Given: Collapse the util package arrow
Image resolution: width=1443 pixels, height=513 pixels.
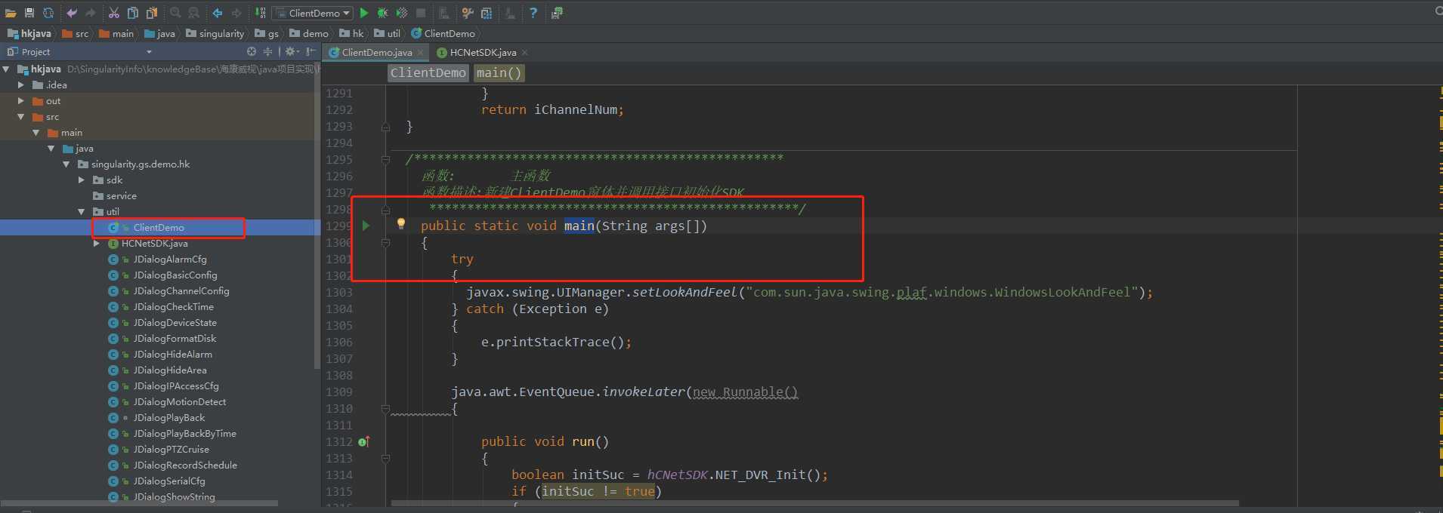Looking at the screenshot, I should coord(82,212).
